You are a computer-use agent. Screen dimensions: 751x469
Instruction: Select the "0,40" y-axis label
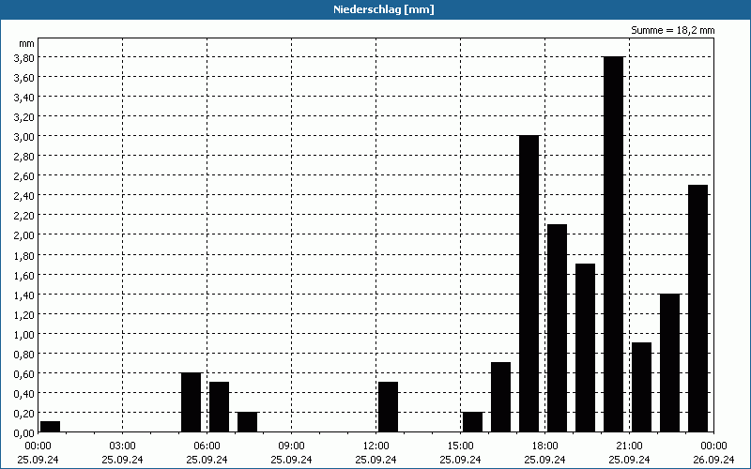[x=26, y=393]
